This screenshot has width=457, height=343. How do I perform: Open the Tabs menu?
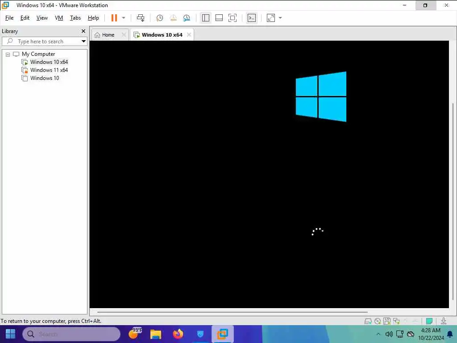(75, 18)
